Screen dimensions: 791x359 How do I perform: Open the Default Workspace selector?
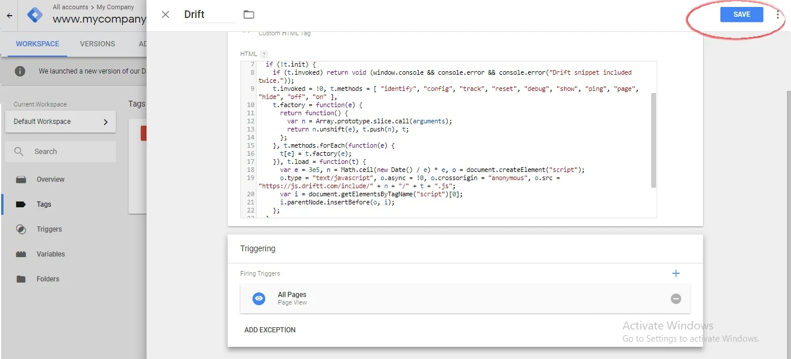(x=60, y=122)
